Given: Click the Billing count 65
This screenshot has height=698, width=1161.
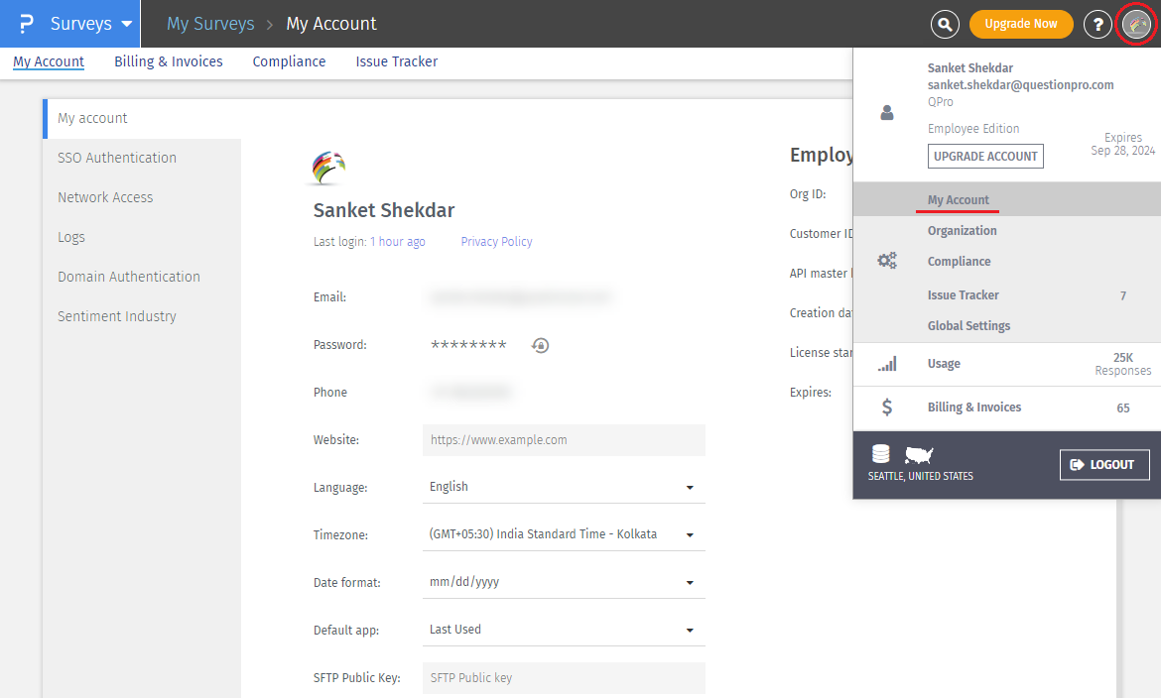Looking at the screenshot, I should [1123, 407].
